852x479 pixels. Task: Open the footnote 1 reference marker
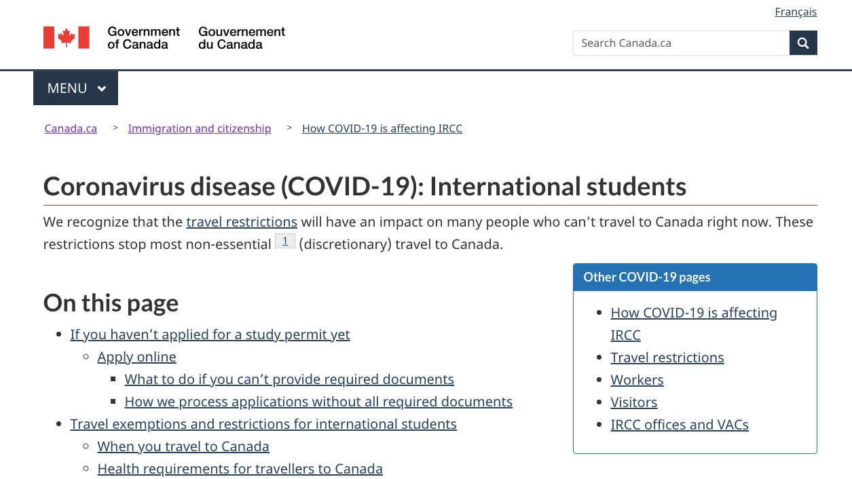coord(285,242)
